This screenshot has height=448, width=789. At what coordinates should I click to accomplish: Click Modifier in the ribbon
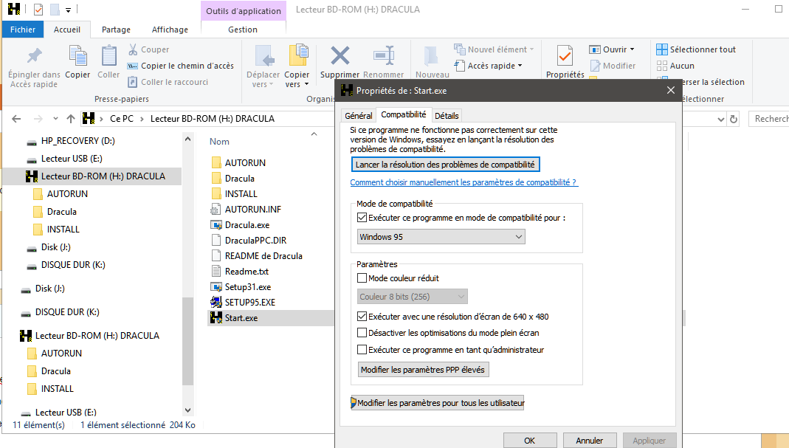click(613, 66)
